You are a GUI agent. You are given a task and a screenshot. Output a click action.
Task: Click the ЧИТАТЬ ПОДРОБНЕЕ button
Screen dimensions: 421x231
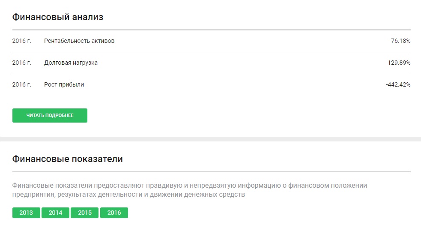50,115
